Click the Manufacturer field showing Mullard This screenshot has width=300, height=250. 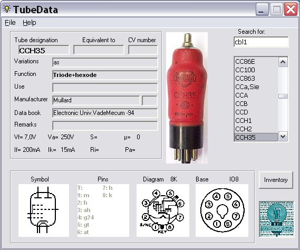[x=96, y=100]
